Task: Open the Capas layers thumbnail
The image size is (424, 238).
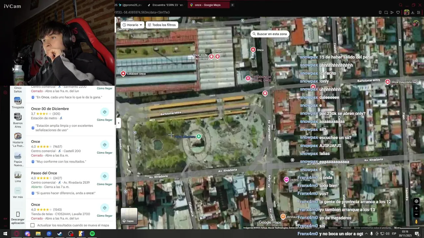Action: 129,216
